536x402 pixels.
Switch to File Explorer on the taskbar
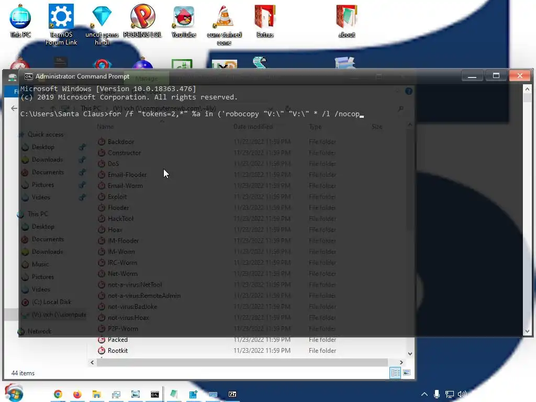coord(97,394)
